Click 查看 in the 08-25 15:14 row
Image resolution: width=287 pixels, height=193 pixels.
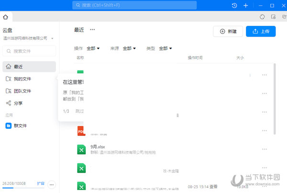(213, 187)
